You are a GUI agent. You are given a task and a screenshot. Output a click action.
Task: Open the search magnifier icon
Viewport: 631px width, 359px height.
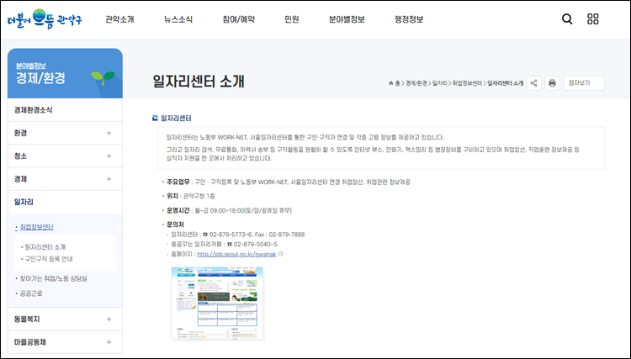567,18
